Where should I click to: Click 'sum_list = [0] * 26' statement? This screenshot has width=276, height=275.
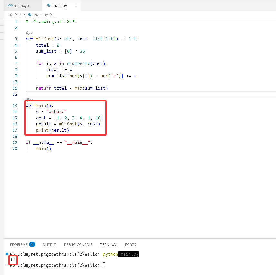(60, 51)
